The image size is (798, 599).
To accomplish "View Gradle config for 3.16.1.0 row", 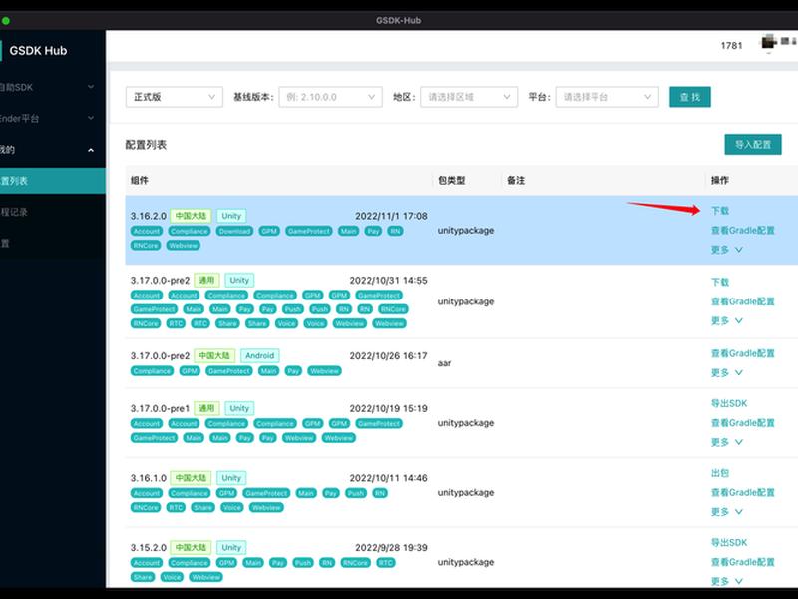I will (x=742, y=492).
